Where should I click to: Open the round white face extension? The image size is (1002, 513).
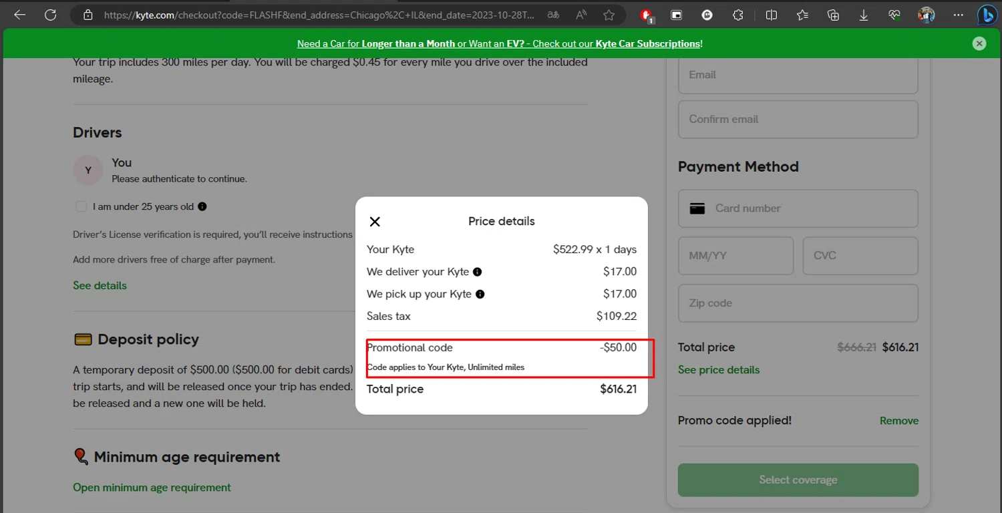coord(707,15)
